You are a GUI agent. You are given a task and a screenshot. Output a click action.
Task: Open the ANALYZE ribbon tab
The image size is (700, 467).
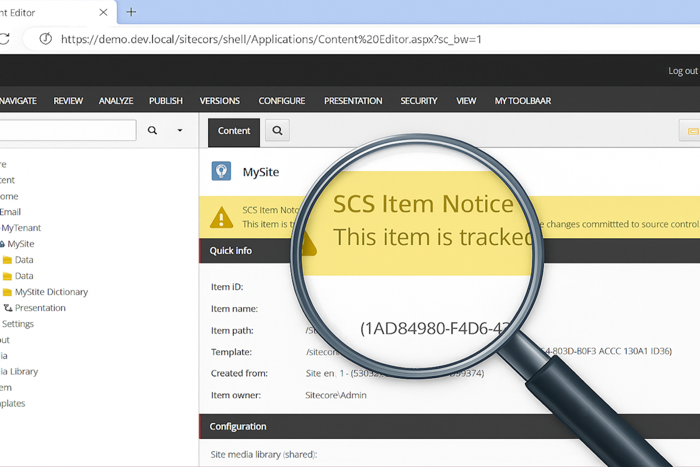(116, 101)
